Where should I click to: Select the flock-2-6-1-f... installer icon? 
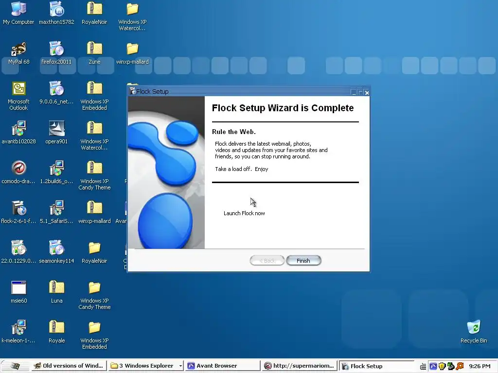(x=18, y=212)
